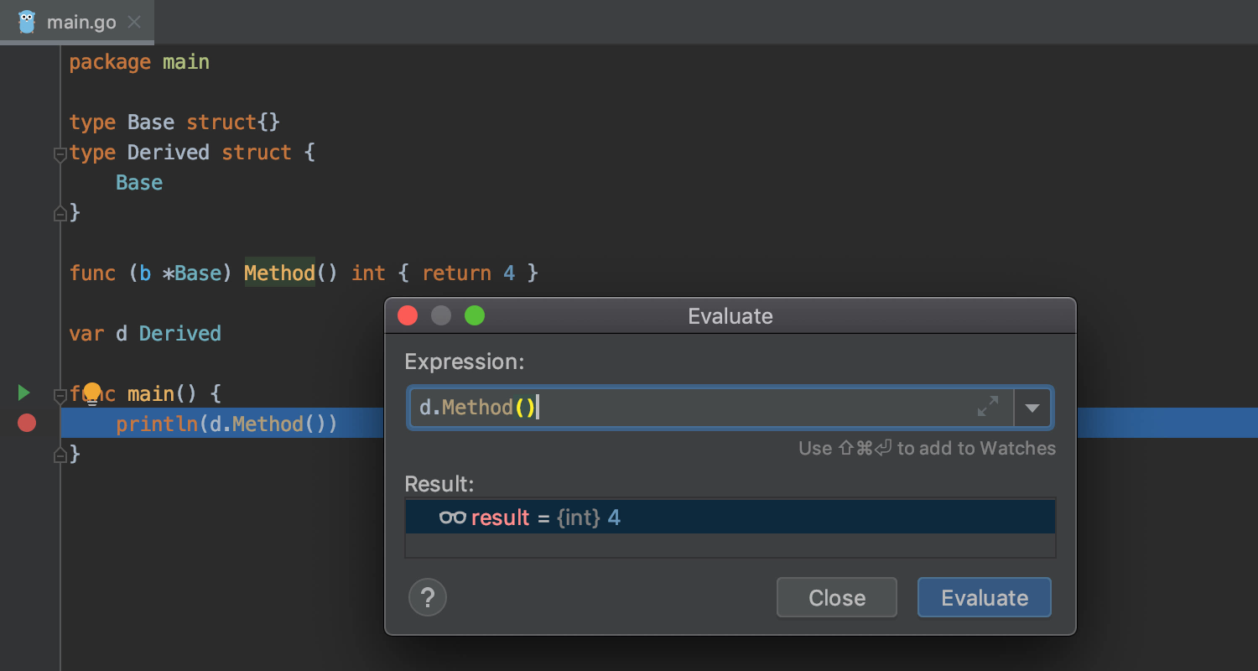1258x671 pixels.
Task: Click the green run gutter arrow
Action: 23,393
